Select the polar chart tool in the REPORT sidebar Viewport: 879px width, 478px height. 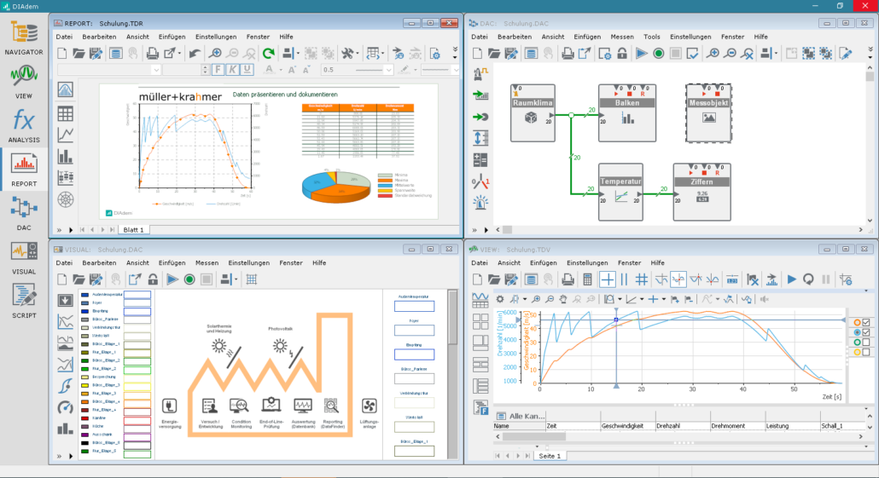(x=65, y=199)
